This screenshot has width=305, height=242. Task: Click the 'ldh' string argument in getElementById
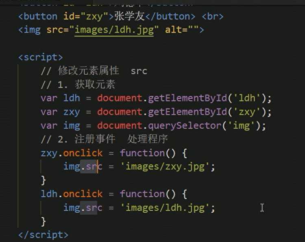pyautogui.click(x=247, y=98)
